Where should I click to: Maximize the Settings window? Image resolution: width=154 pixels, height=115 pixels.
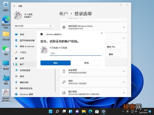[x=121, y=5]
